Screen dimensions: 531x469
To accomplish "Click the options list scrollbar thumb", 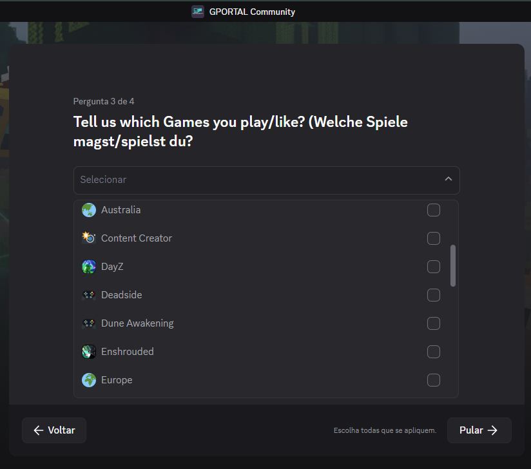I will click(x=453, y=266).
